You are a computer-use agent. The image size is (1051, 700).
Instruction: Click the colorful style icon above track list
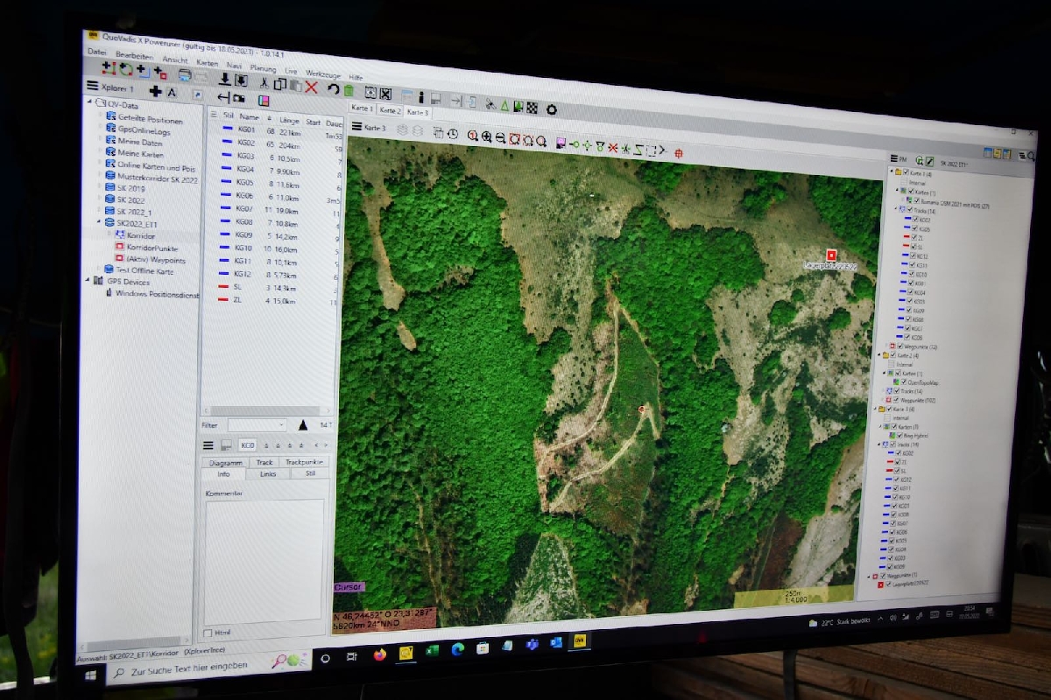coord(264,100)
